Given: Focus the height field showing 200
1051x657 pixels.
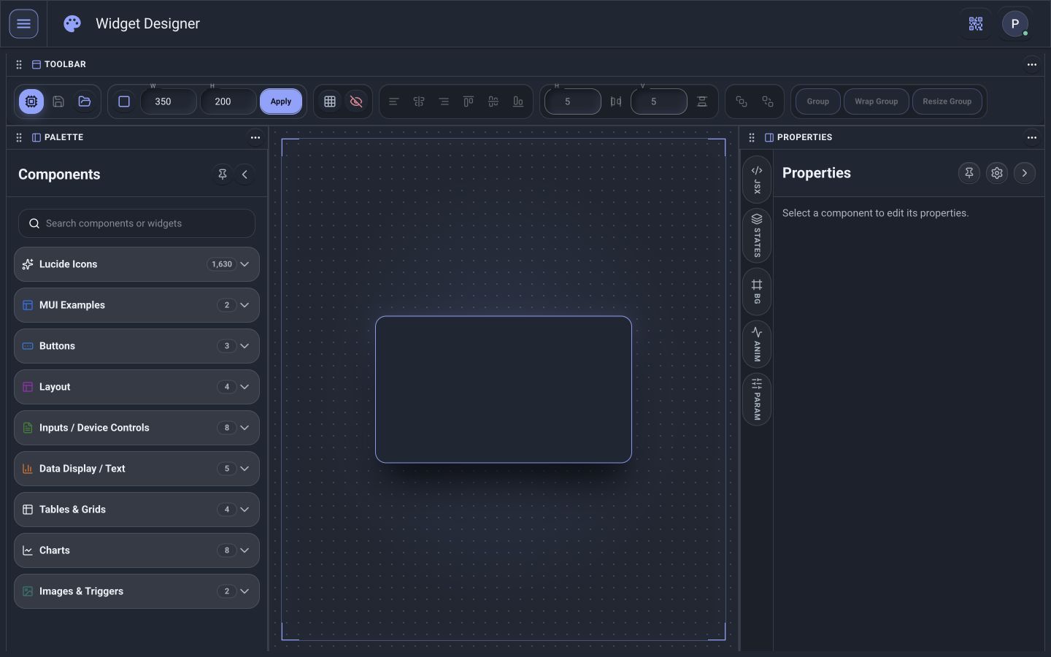Looking at the screenshot, I should (228, 101).
